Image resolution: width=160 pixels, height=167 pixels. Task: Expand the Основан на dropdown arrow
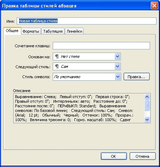(x=118, y=56)
